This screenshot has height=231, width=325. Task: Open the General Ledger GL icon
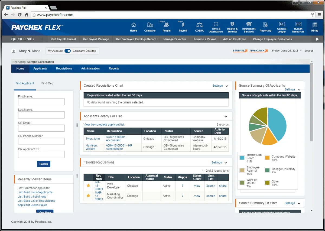pyautogui.click(x=282, y=24)
